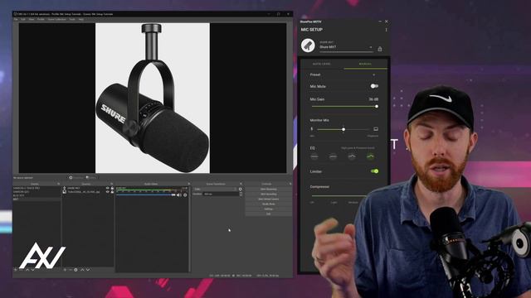Click the playback icon on Monitor Mix
531x298 pixels.
[376, 129]
